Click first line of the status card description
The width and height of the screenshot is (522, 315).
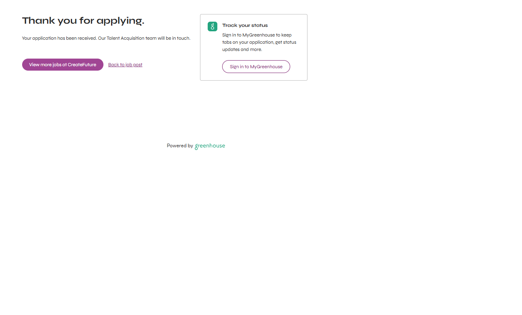tap(257, 35)
